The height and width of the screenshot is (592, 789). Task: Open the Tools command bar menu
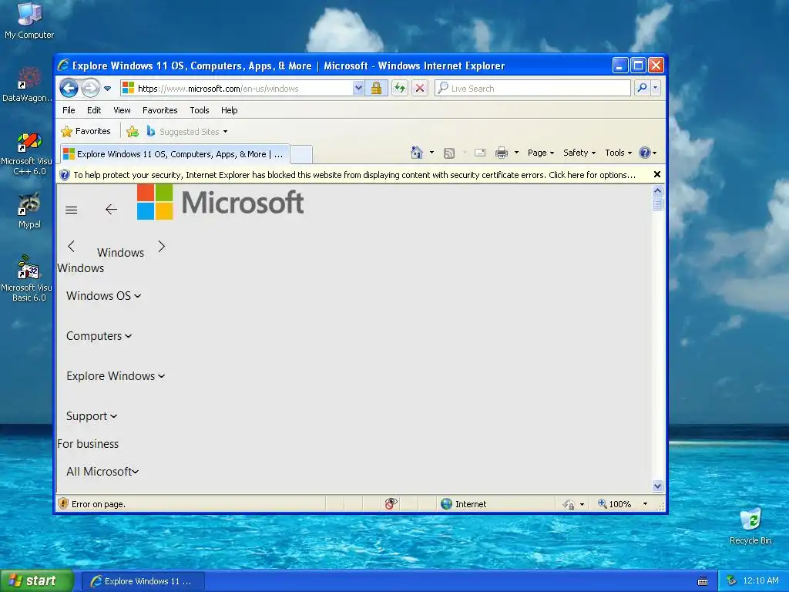point(618,153)
